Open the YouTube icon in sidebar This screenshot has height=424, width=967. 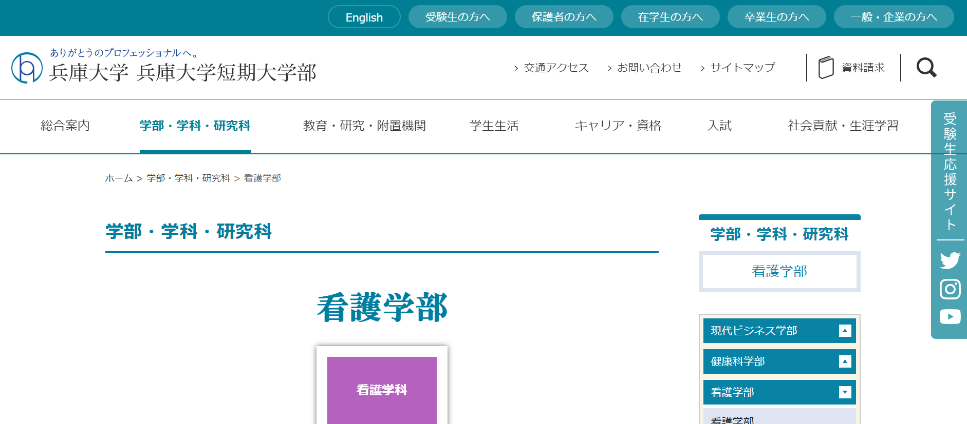[950, 317]
